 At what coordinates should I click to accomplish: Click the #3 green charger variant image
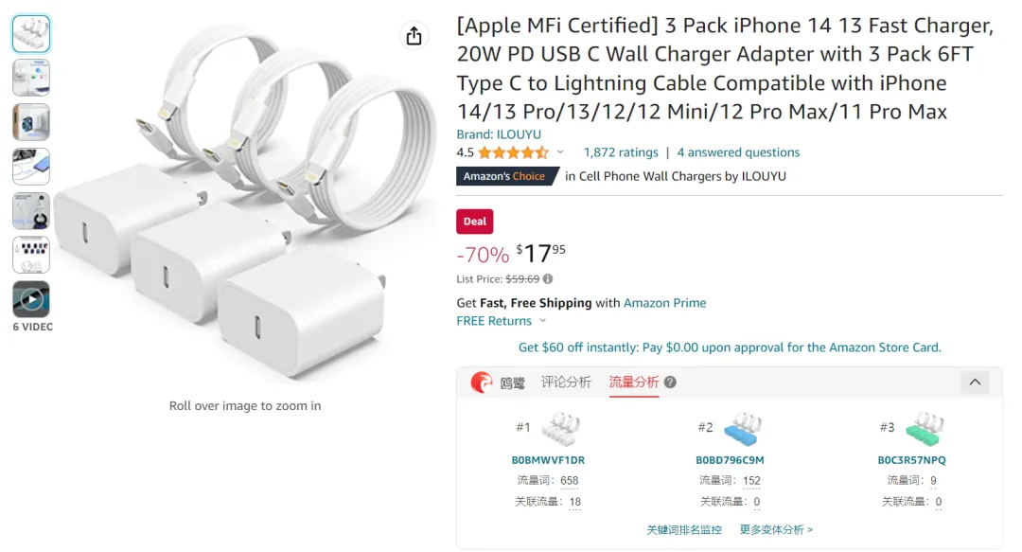(925, 429)
